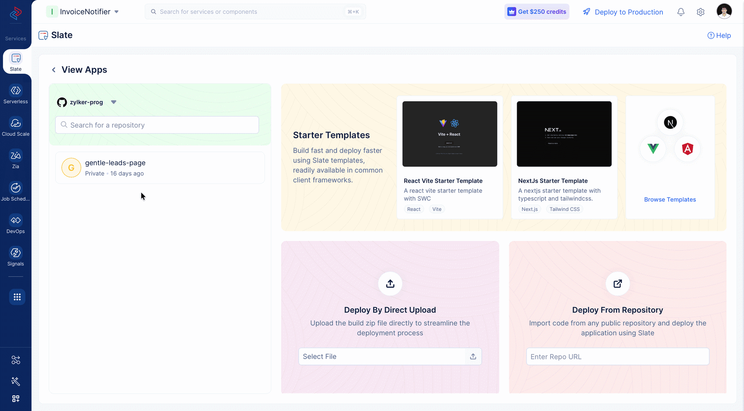Click the Next.js tag
Screen dimensions: 744x411
click(x=529, y=209)
